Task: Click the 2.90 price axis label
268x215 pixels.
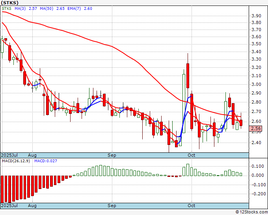Action: coord(257,93)
